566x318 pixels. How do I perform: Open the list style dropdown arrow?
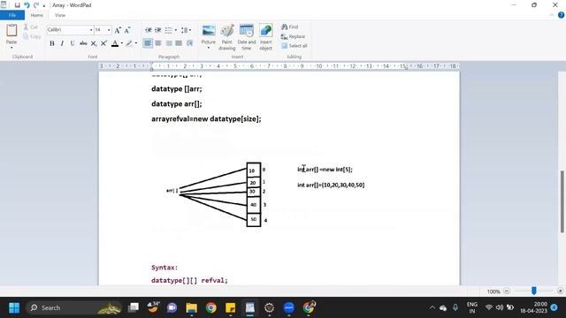click(176, 30)
